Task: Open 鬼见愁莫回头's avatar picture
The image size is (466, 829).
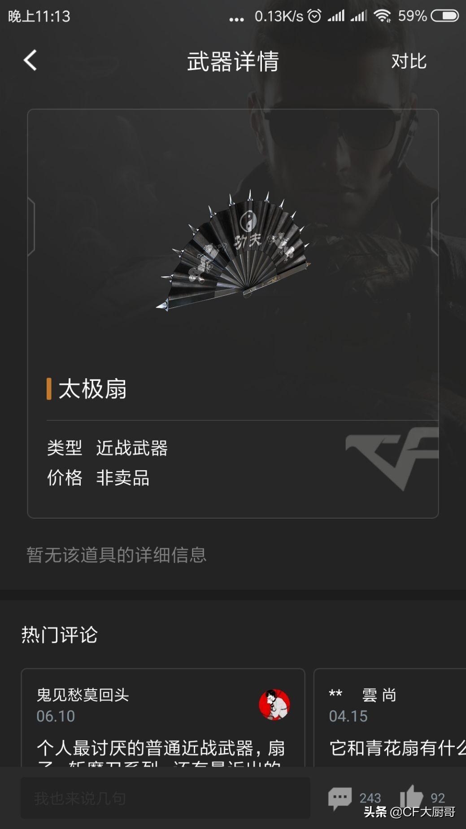Action: tap(274, 705)
